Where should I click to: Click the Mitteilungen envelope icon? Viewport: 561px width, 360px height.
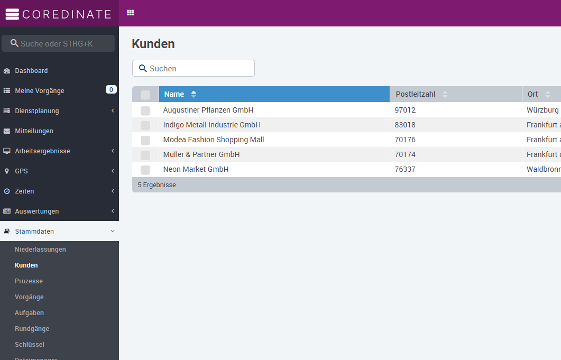click(x=7, y=131)
